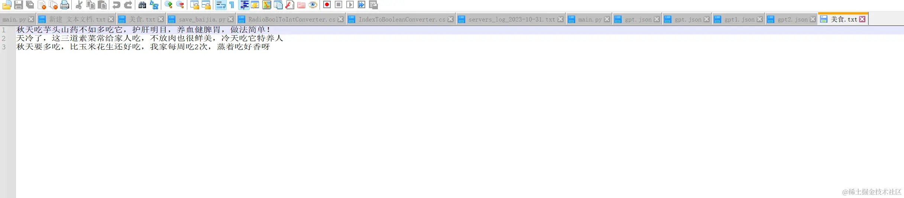Close the servers_log_2023-10-31.txt tab
This screenshot has width=904, height=198.
coord(560,19)
